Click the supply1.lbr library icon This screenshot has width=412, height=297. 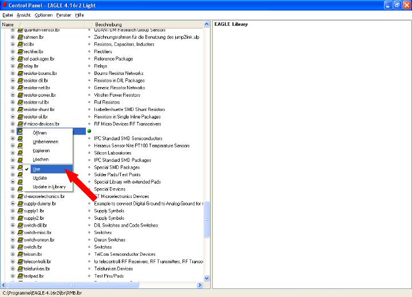click(x=20, y=211)
